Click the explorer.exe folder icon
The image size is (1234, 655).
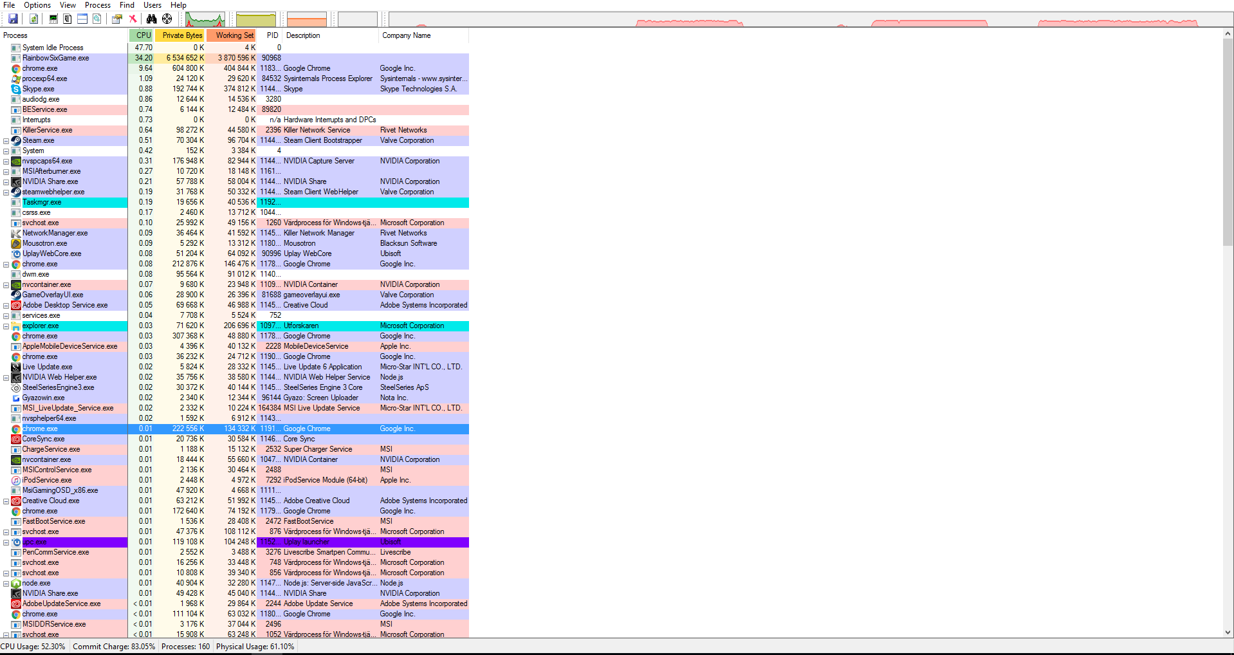click(16, 326)
